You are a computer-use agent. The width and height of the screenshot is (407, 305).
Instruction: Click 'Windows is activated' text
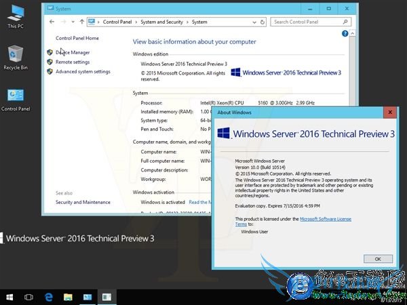click(x=163, y=202)
